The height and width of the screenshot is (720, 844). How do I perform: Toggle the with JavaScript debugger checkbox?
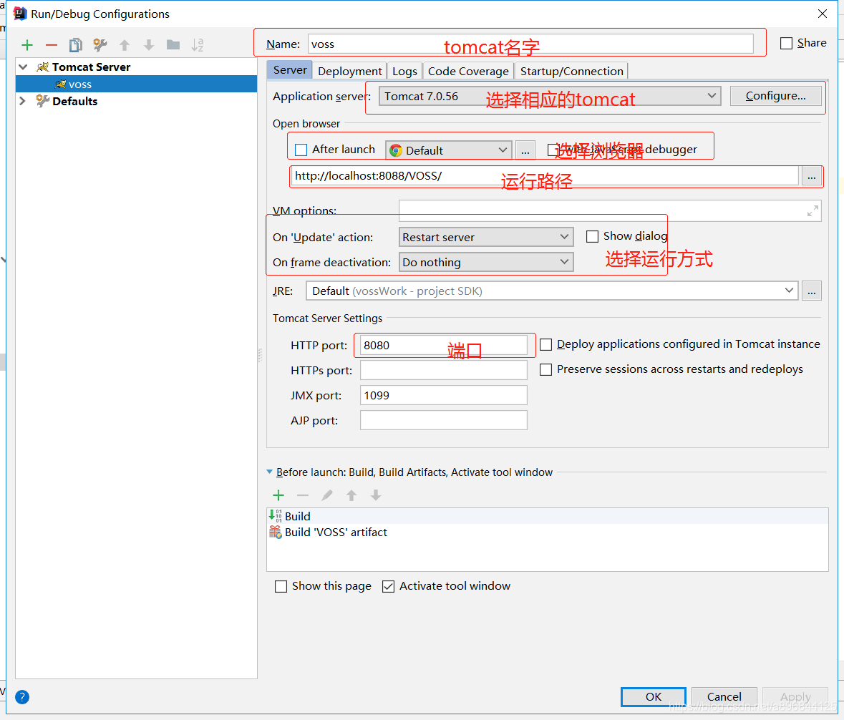(x=552, y=150)
